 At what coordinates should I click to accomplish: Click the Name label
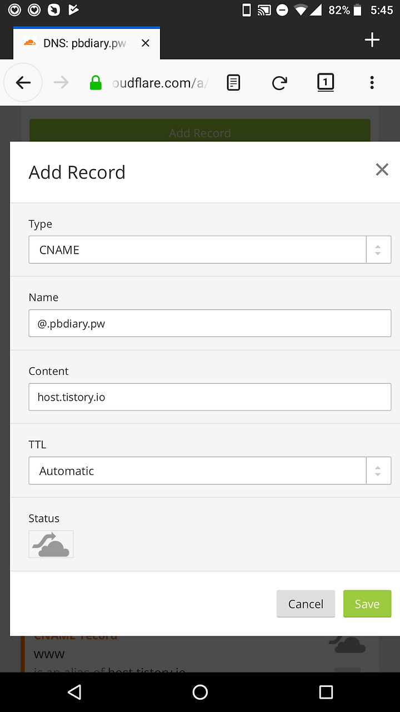click(43, 298)
